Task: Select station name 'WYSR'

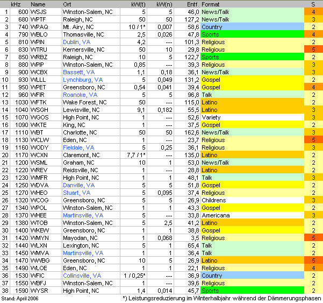Action: (39, 291)
